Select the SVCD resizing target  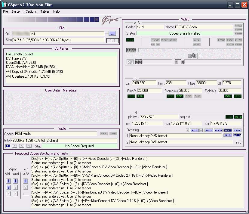point(218,131)
